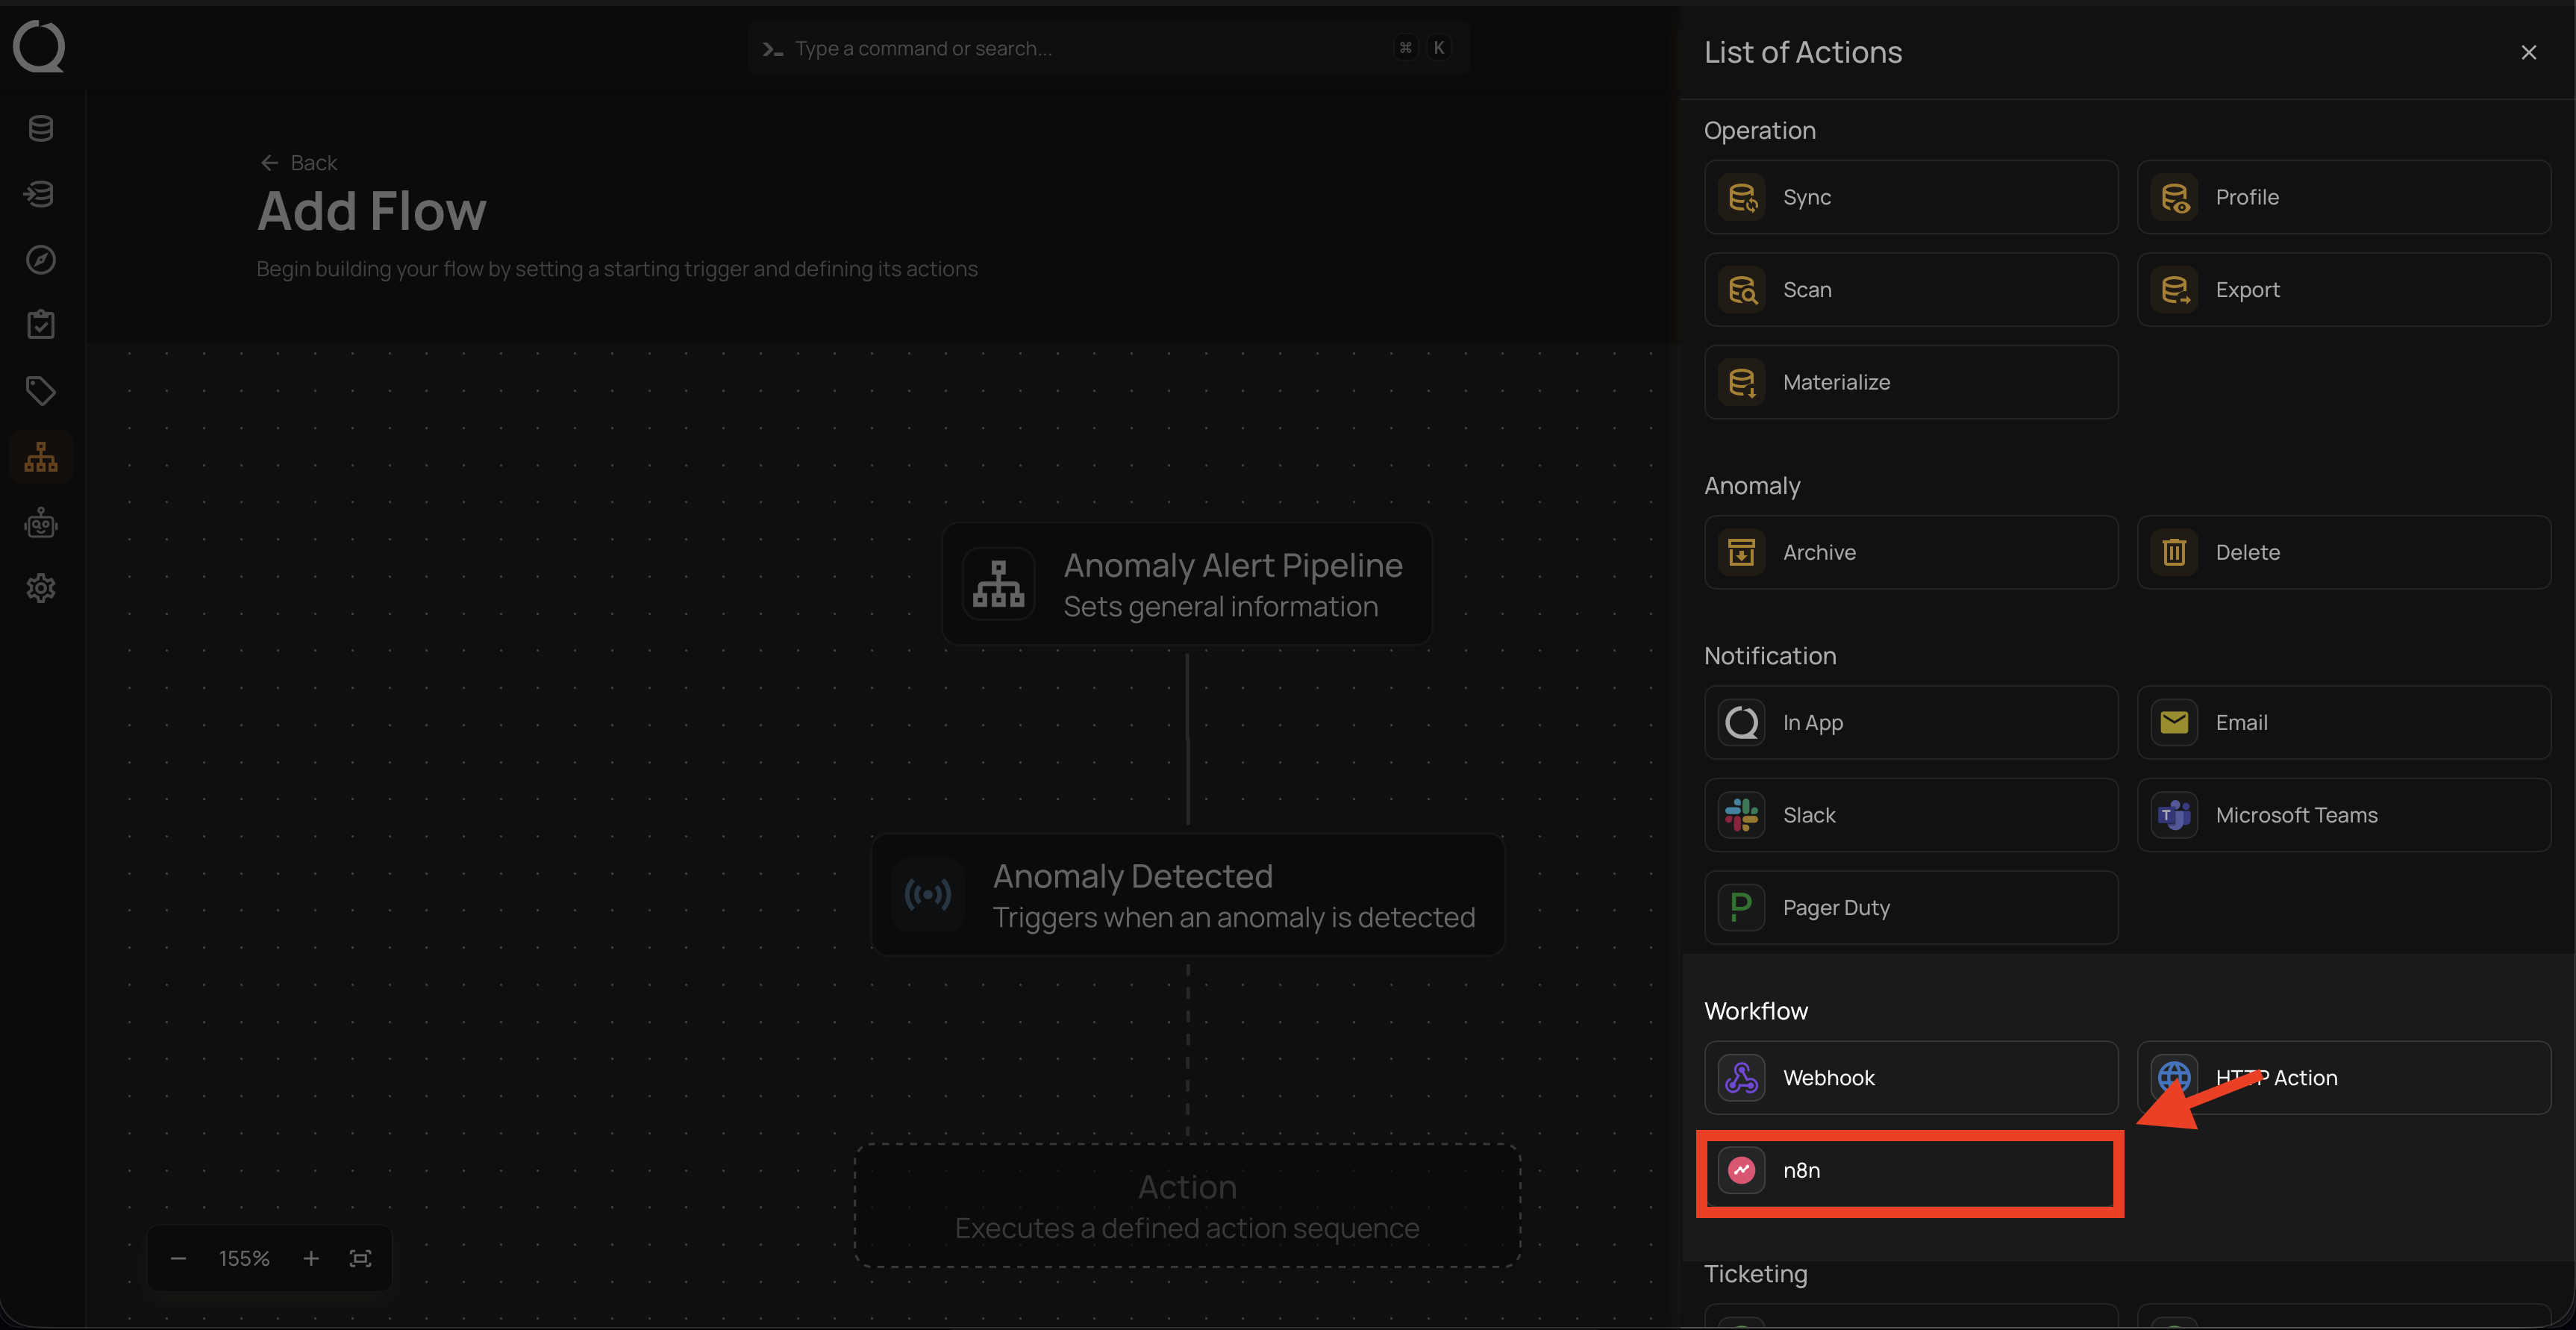Open the checks clipboard sidebar icon
This screenshot has width=2576, height=1330.
[x=40, y=325]
